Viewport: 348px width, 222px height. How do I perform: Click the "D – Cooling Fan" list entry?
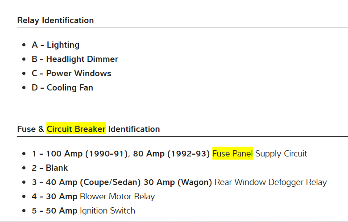coord(62,88)
